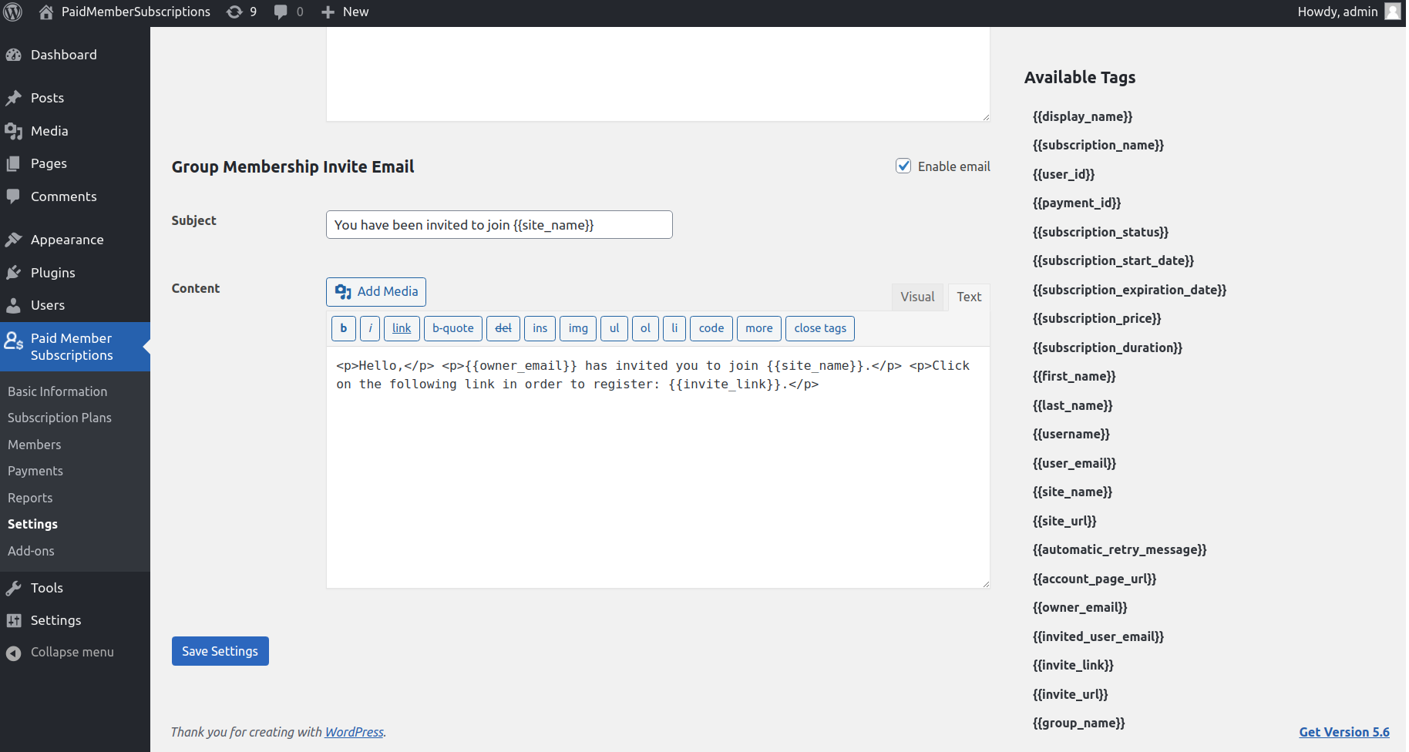The height and width of the screenshot is (752, 1409).
Task: Click the Paid Member Subscriptions icon
Action: 14,340
